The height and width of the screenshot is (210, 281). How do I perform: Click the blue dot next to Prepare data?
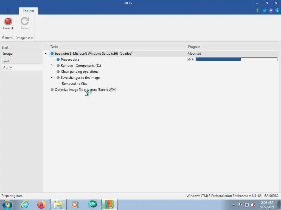tap(58, 59)
